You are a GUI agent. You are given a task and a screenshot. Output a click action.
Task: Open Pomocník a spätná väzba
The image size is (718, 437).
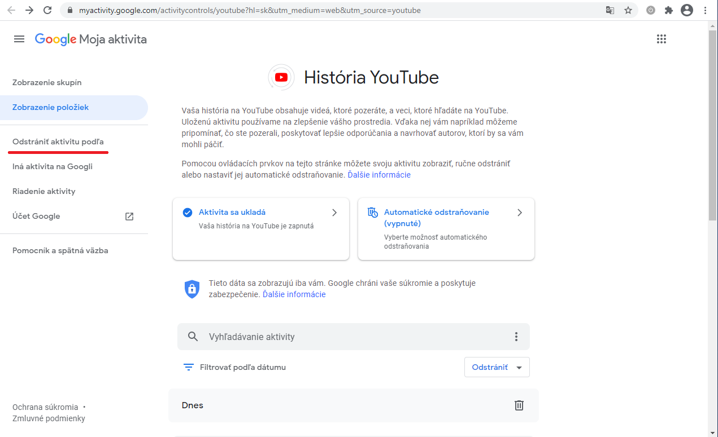pos(60,250)
